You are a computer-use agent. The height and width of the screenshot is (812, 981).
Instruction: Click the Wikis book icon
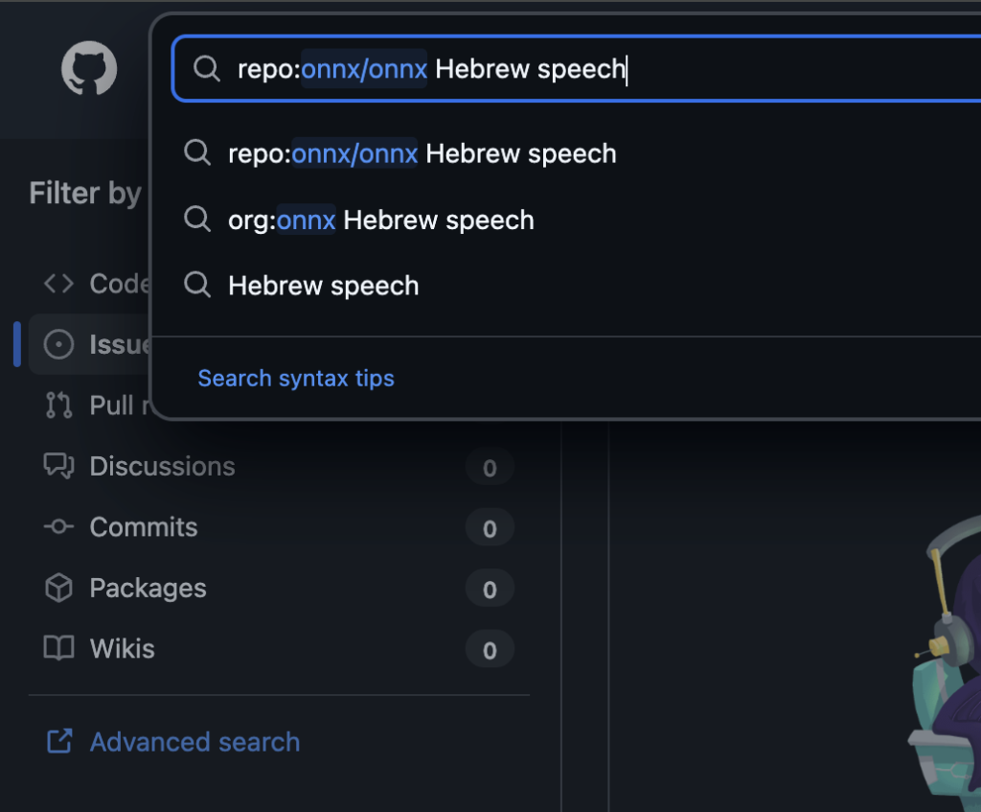click(x=58, y=649)
